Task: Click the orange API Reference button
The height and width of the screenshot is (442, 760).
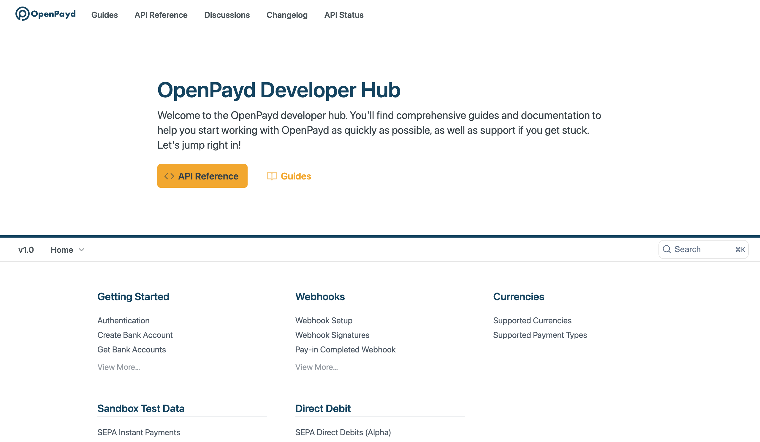Action: coord(202,176)
